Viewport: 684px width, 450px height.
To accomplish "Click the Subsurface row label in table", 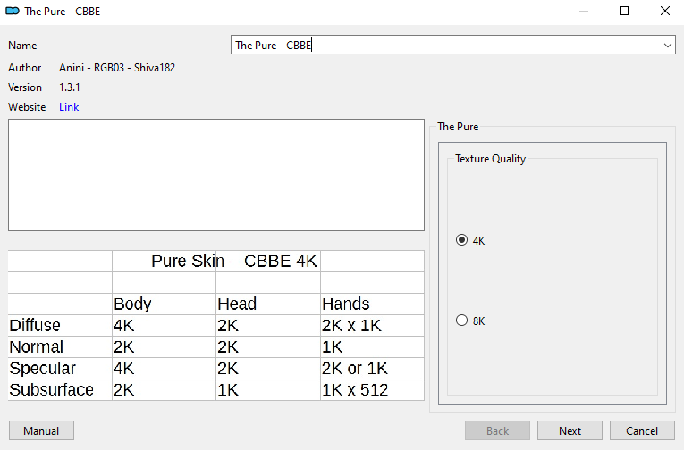I will pyautogui.click(x=52, y=390).
